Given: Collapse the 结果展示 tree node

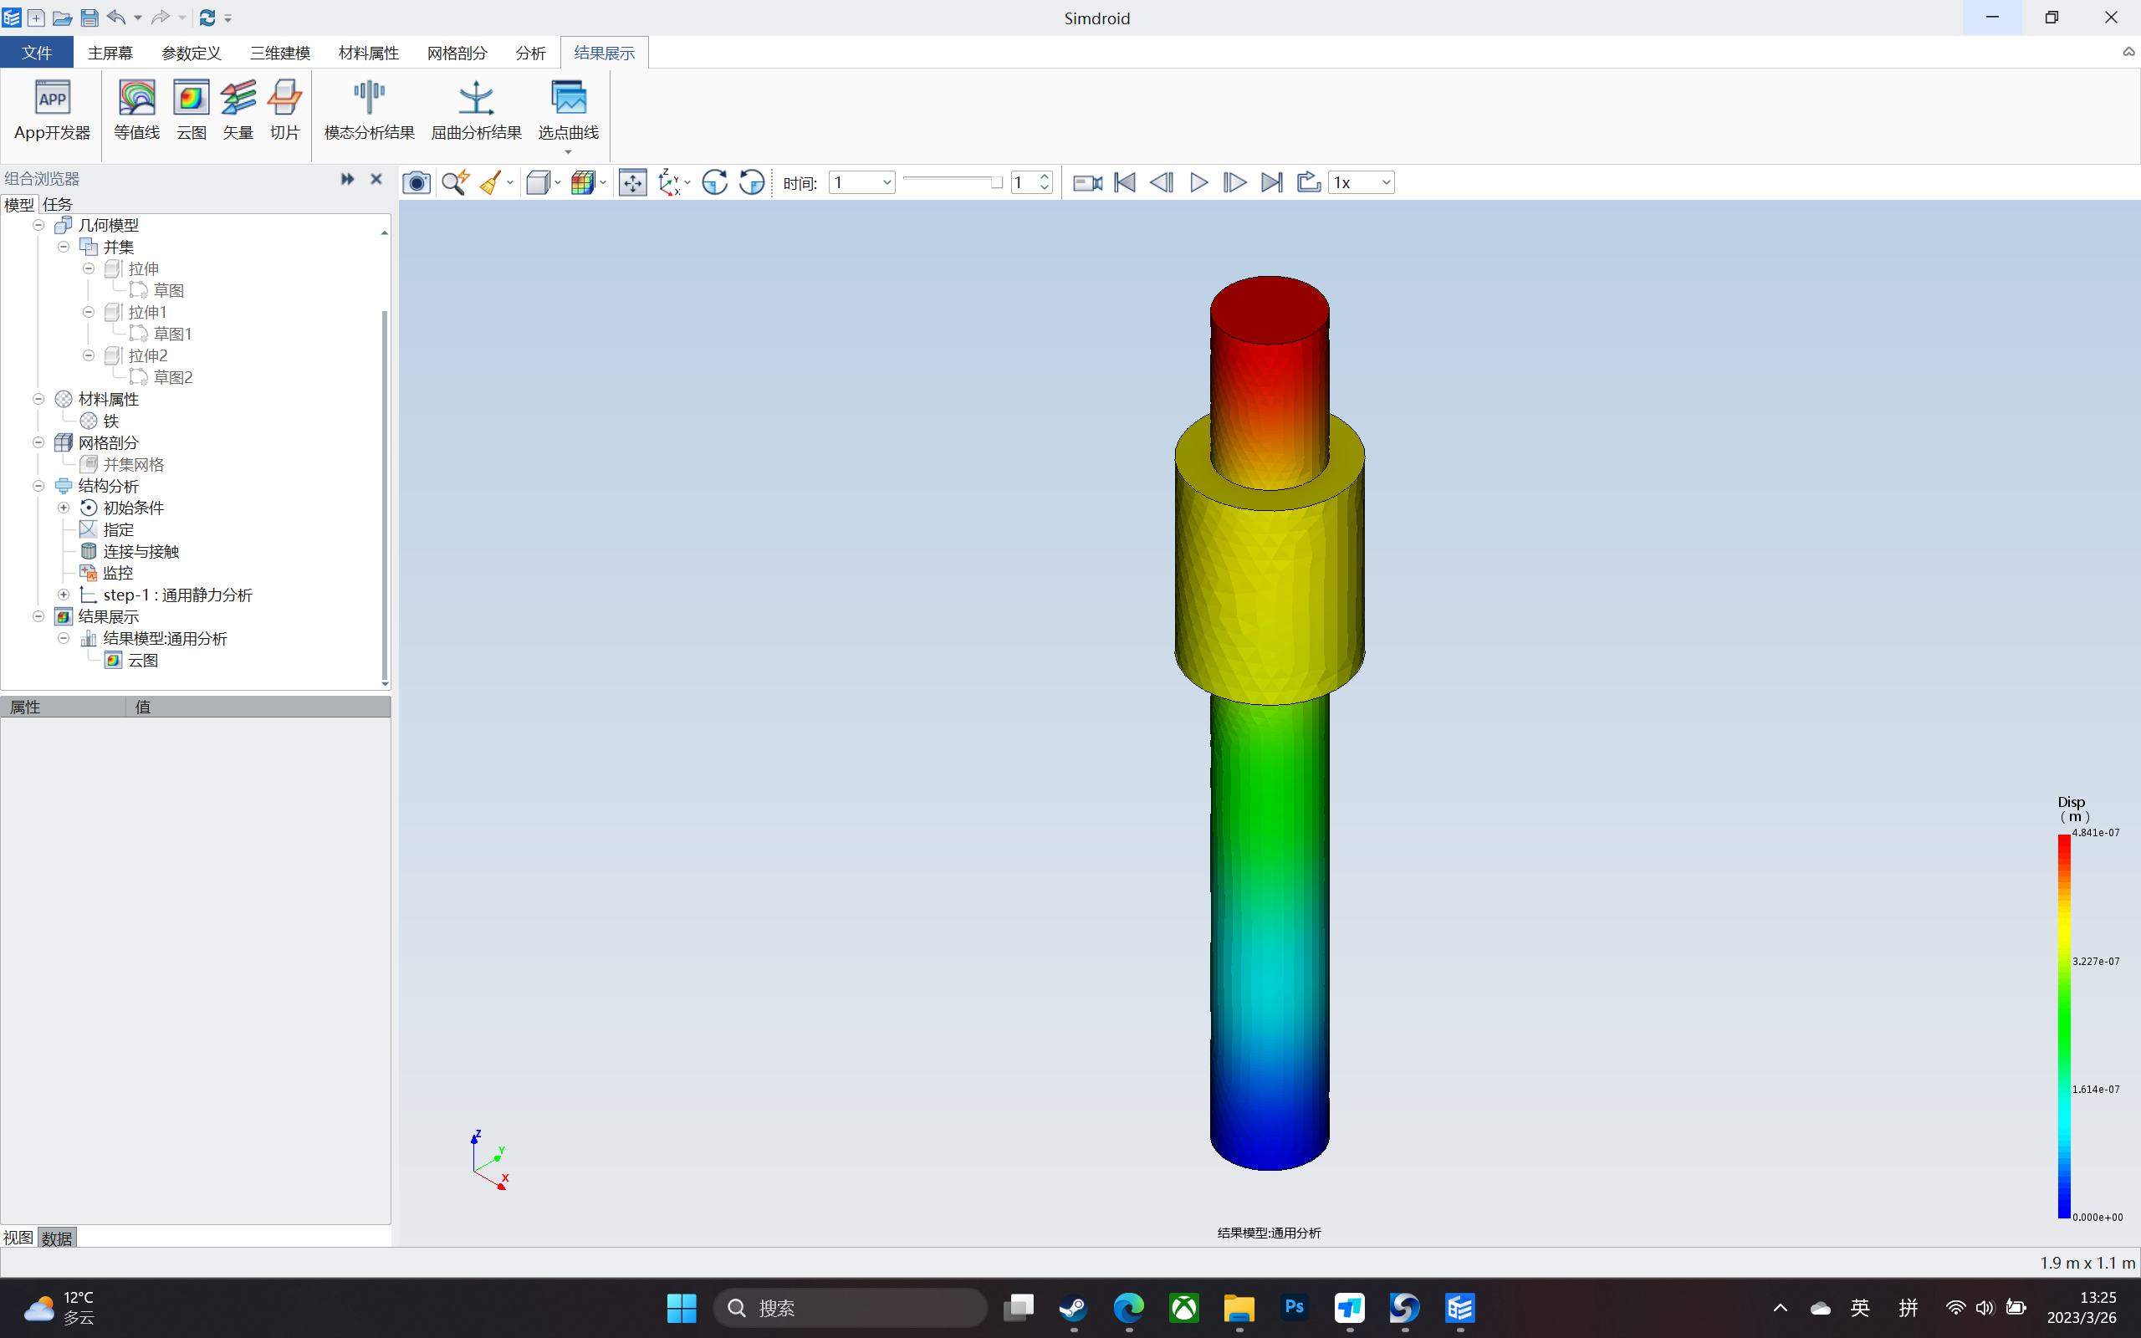Looking at the screenshot, I should 38,617.
